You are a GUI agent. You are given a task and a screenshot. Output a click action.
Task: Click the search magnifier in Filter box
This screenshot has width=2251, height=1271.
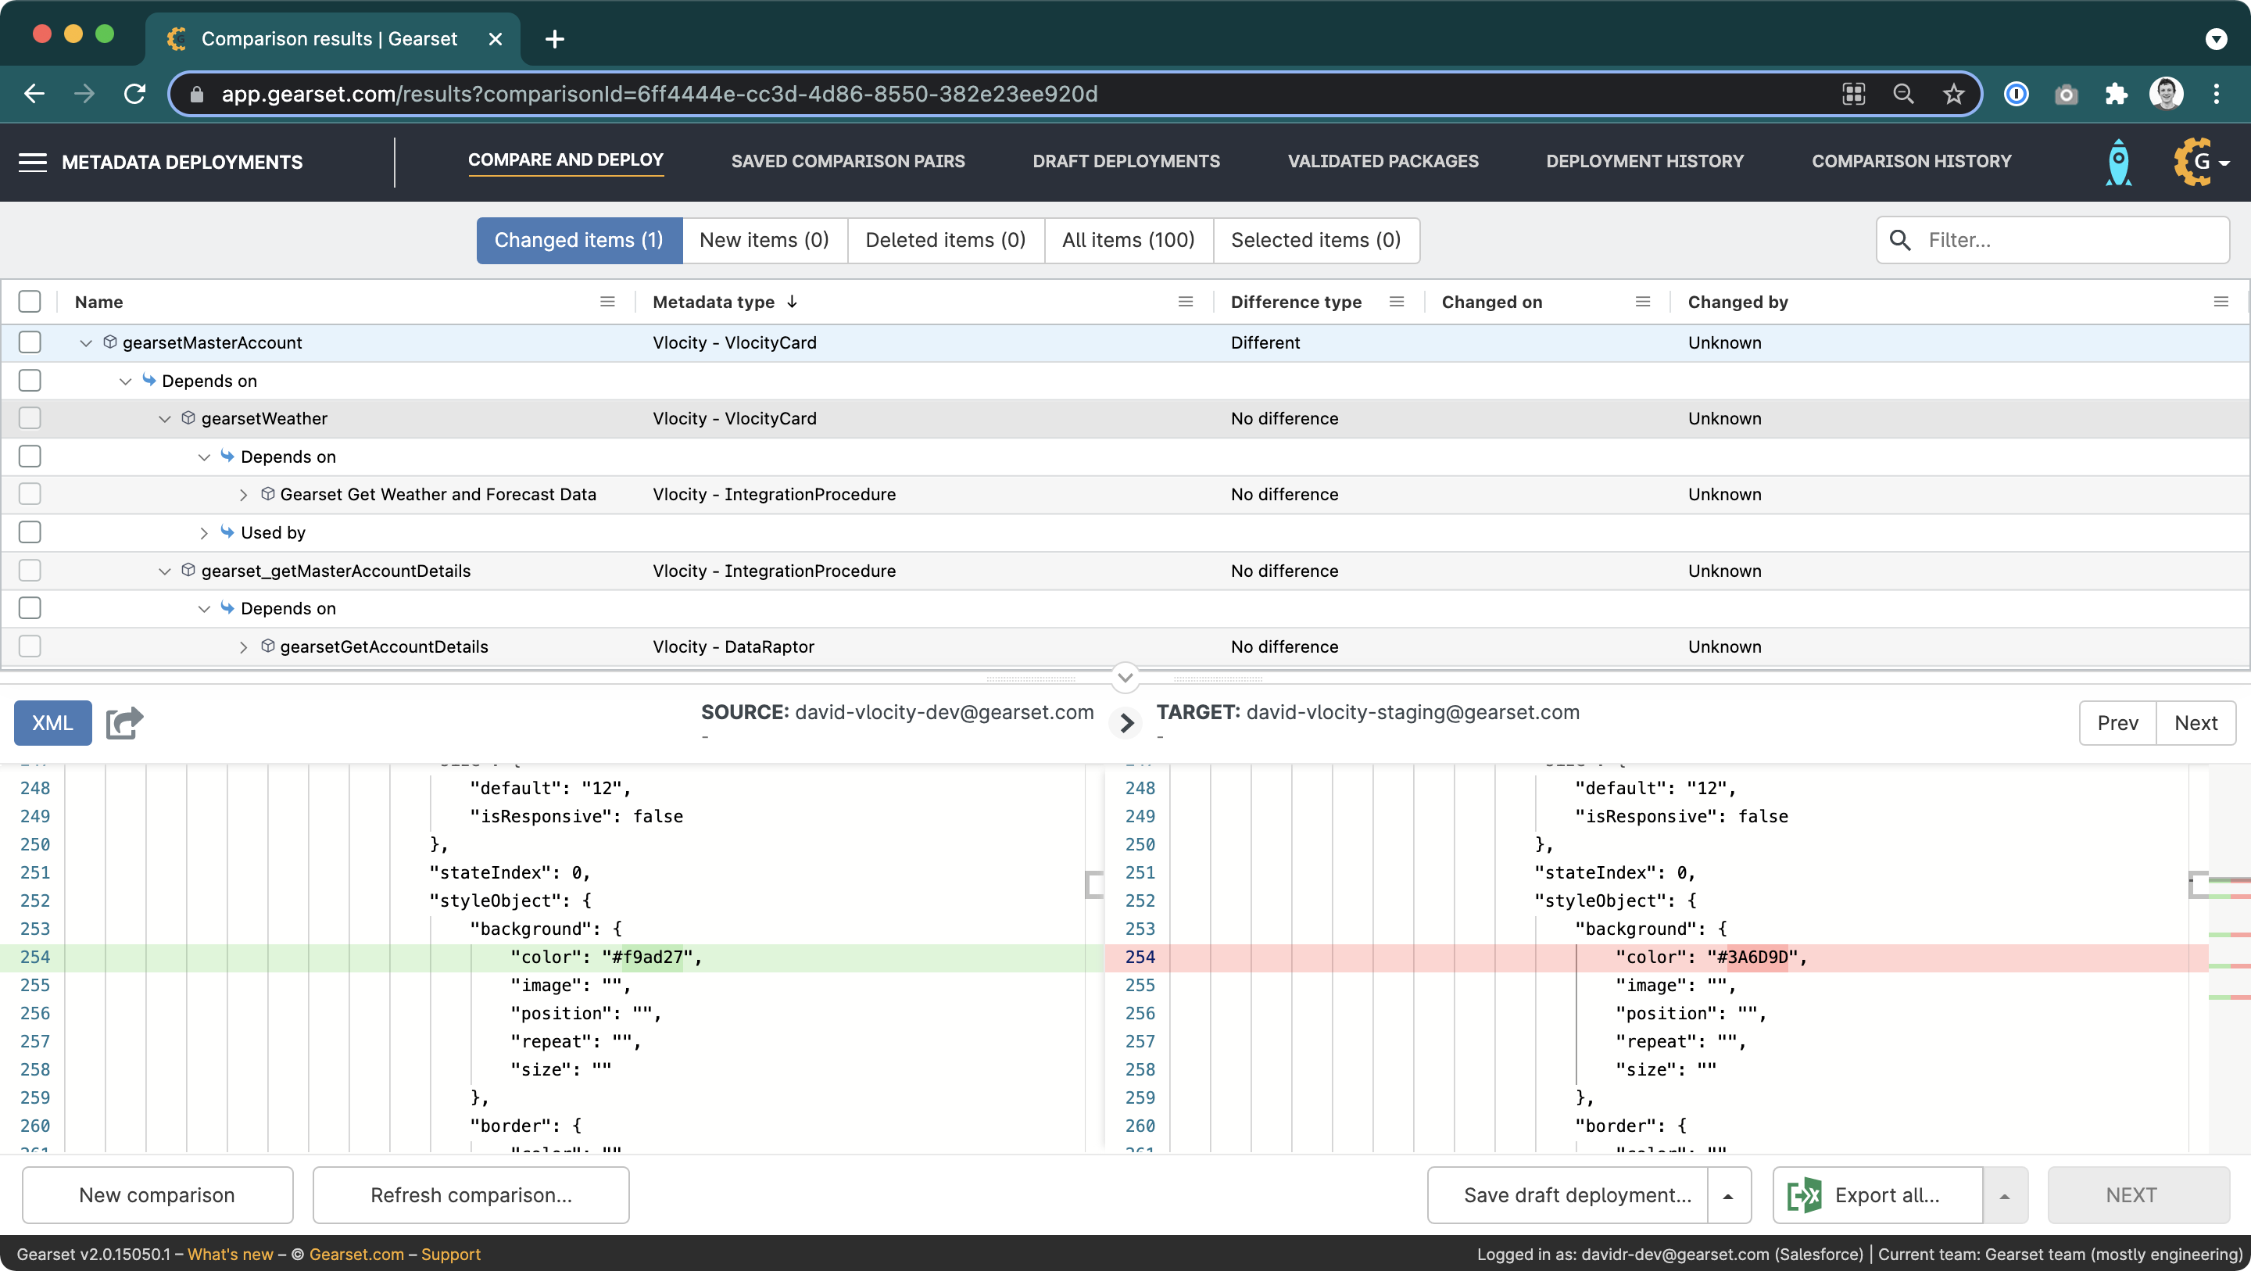point(1900,241)
